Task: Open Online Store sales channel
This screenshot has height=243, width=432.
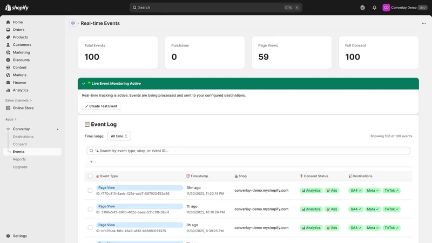Action: [x=23, y=108]
